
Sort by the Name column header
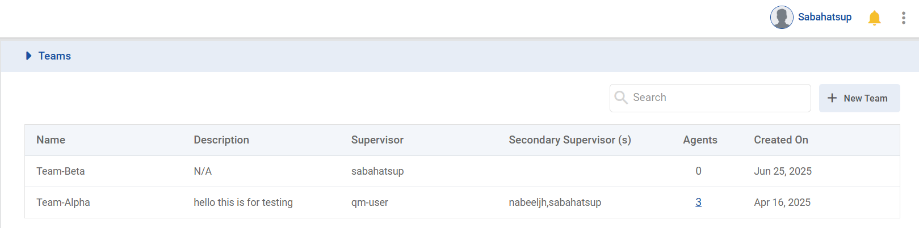pyautogui.click(x=51, y=140)
